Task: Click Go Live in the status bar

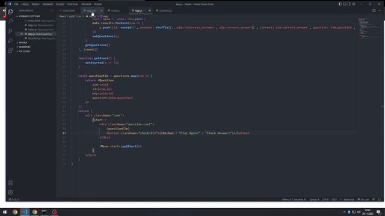Action: (363, 200)
